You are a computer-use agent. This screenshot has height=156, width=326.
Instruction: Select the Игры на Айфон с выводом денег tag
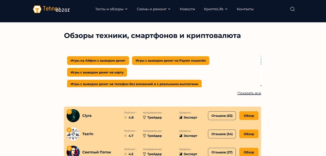coord(98,61)
